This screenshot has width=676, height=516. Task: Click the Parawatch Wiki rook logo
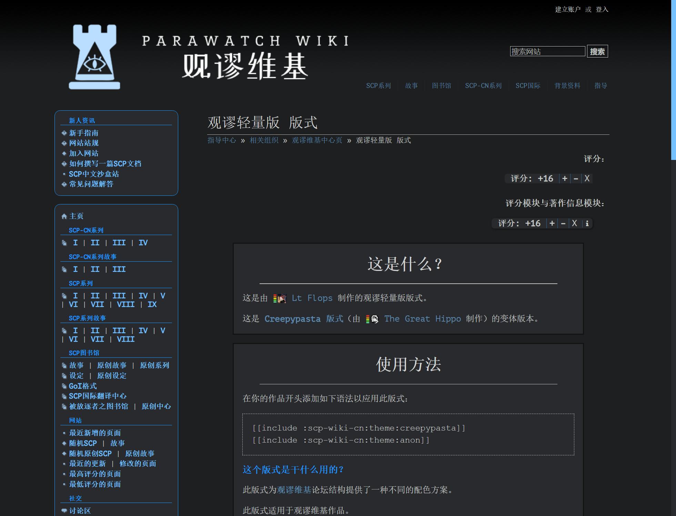pyautogui.click(x=94, y=57)
